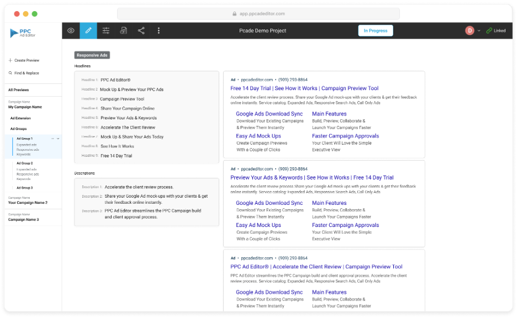
Task: Open the three-dot more options menu
Action: tap(159, 30)
